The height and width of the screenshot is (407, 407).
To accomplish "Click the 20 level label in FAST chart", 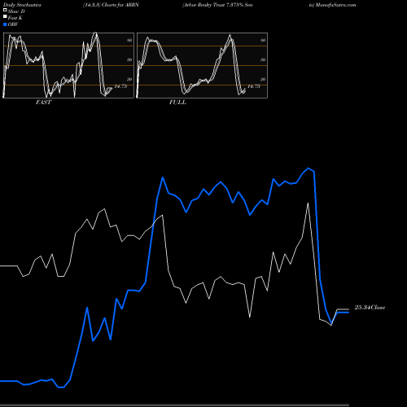I will coord(129,79).
